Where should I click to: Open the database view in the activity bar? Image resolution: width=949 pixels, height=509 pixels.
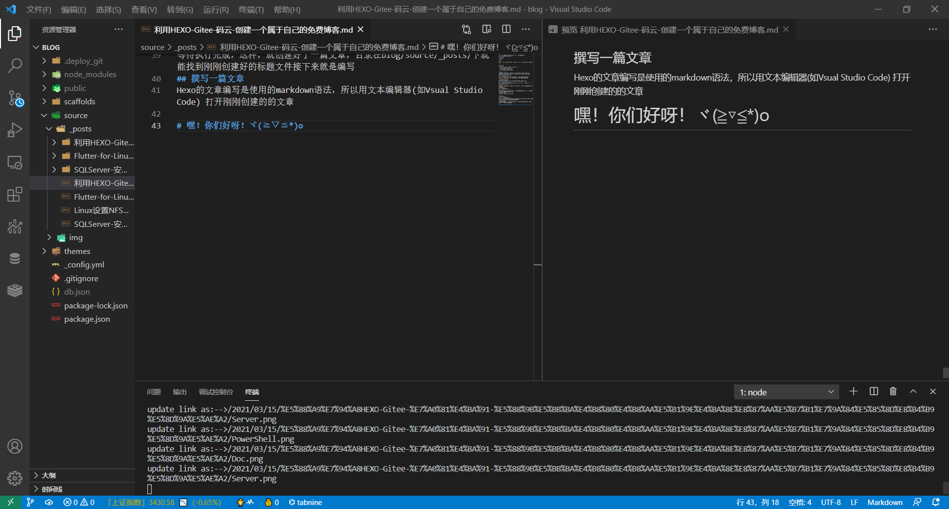coord(15,258)
